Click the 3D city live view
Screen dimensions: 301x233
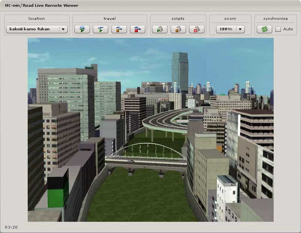[x=151, y=130]
